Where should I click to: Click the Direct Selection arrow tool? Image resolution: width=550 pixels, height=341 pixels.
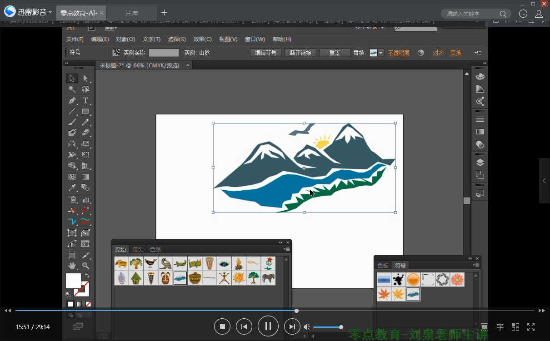click(85, 79)
